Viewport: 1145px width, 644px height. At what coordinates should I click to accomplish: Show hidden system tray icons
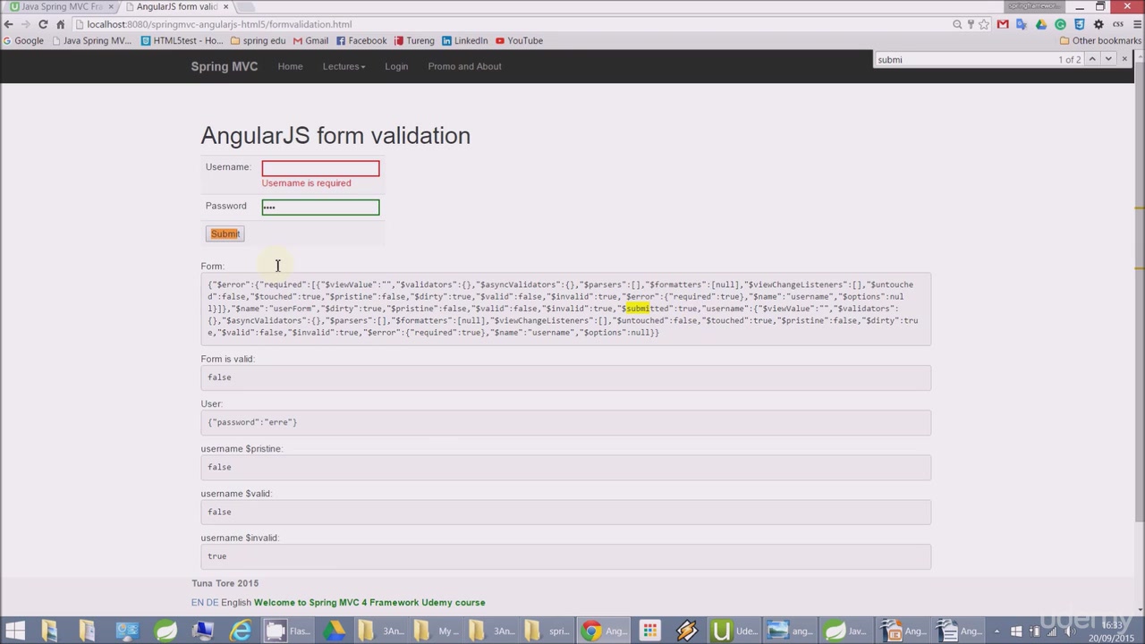[997, 631]
